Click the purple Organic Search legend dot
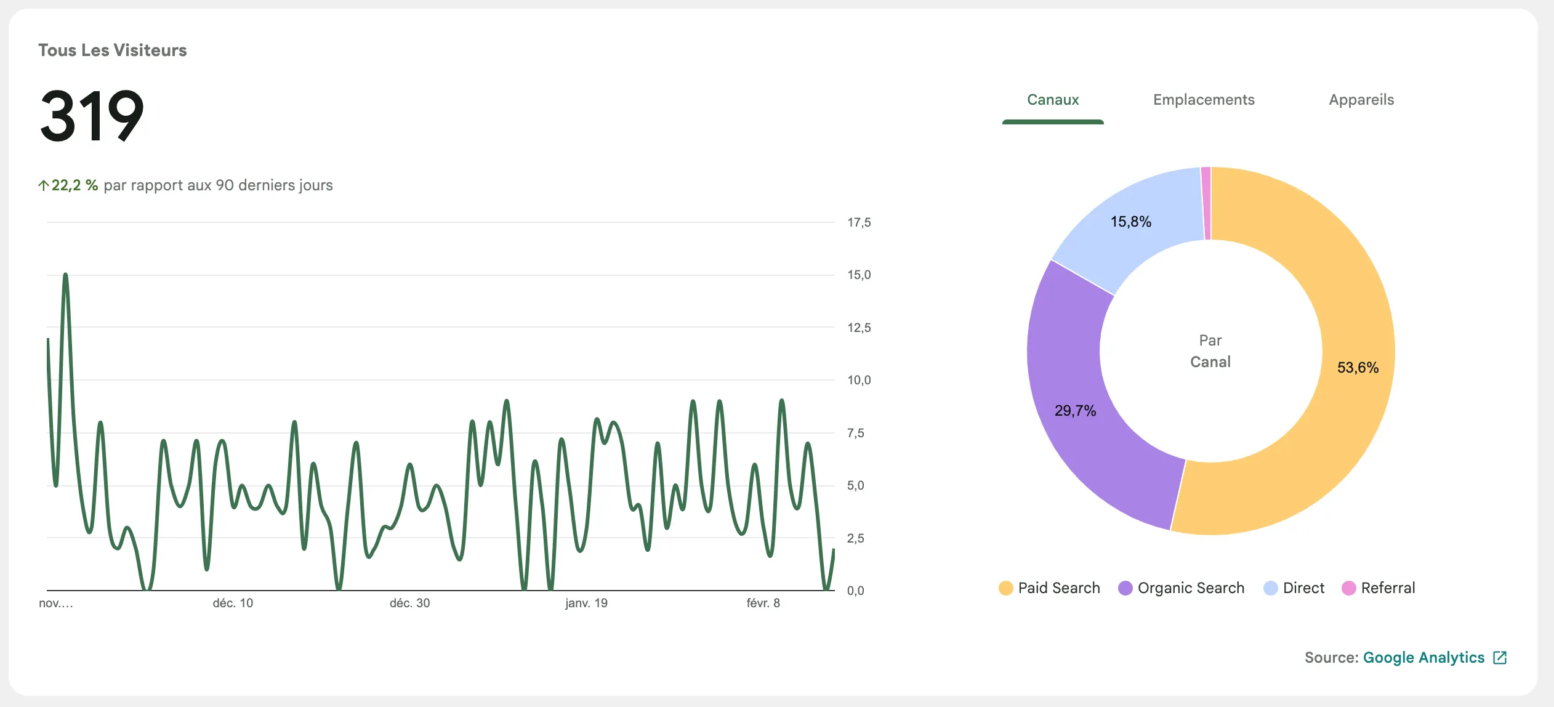The width and height of the screenshot is (1554, 707). 1125,588
